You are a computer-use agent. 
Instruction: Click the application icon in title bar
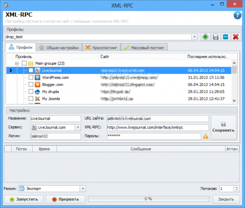pos(7,5)
